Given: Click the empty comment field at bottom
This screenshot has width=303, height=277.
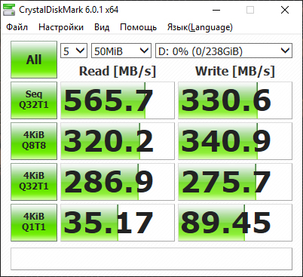Looking at the screenshot, I should pyautogui.click(x=151, y=259).
